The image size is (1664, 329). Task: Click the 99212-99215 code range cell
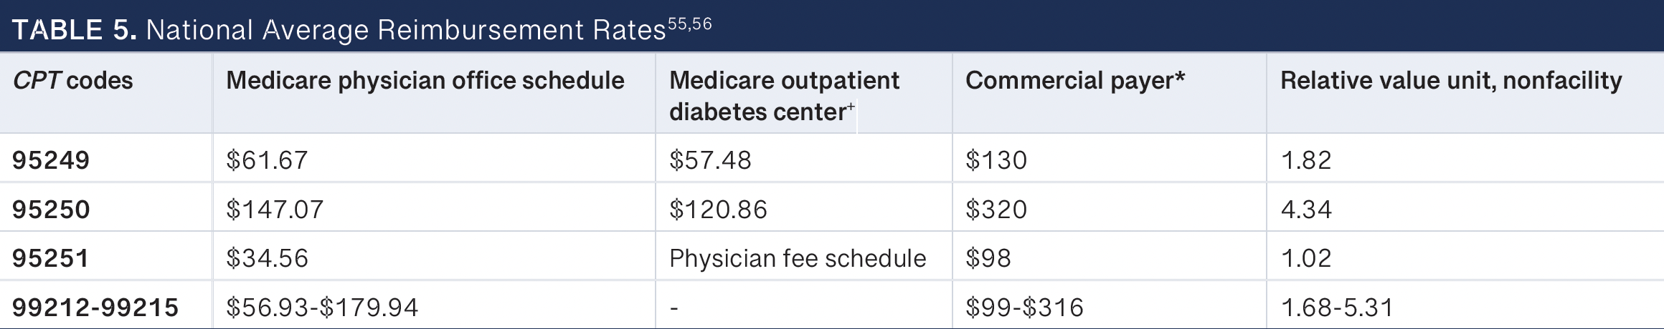click(x=95, y=307)
